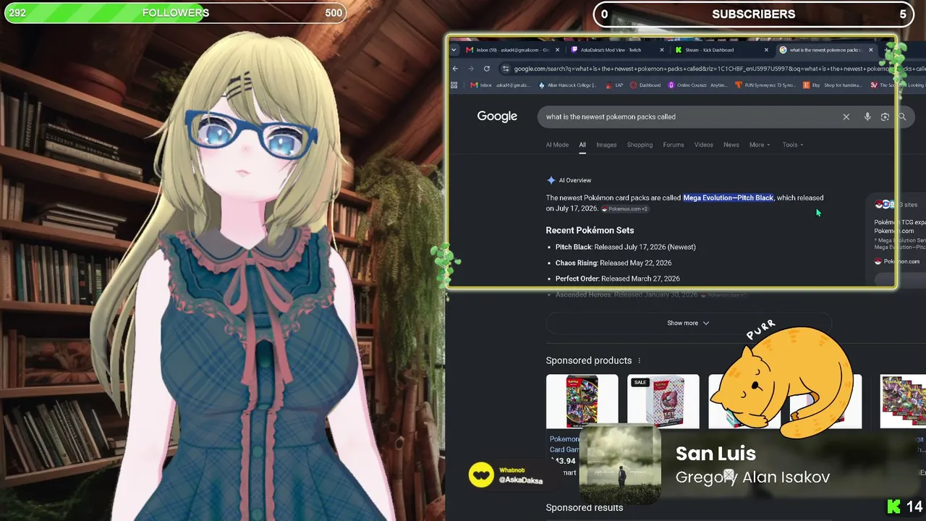This screenshot has height=521, width=926.
Task: Open search by image camera icon
Action: tap(885, 117)
